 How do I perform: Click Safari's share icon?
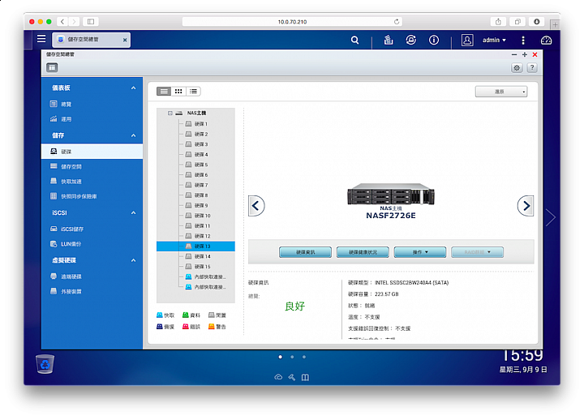coord(498,22)
